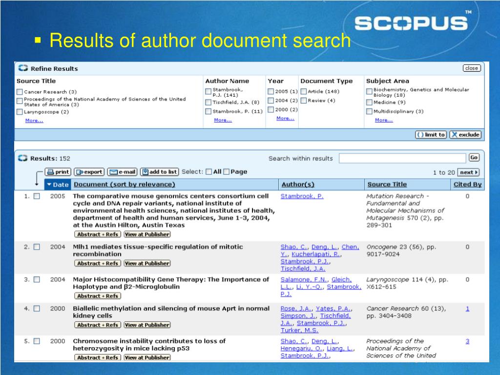This screenshot has height=375, width=500.
Task: Click the exclude button
Action: pos(465,135)
